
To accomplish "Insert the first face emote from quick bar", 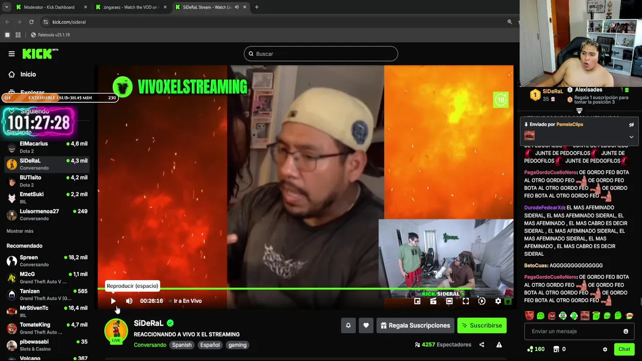I will point(529,316).
